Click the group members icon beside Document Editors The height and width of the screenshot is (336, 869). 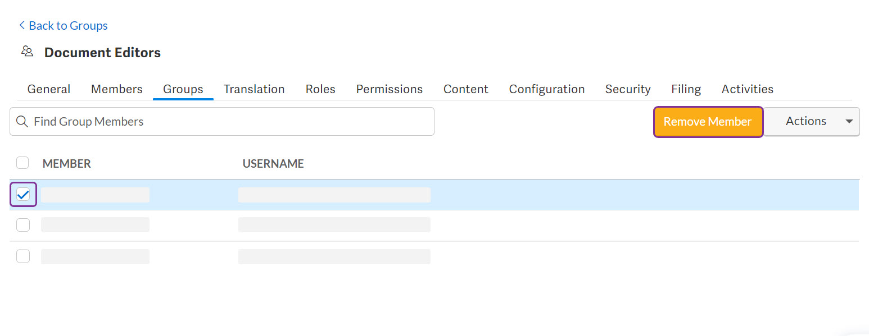click(27, 51)
